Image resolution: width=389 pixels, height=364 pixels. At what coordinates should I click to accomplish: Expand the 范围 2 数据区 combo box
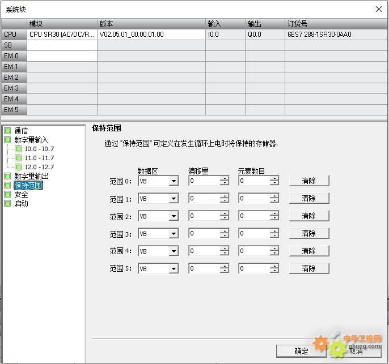(174, 216)
